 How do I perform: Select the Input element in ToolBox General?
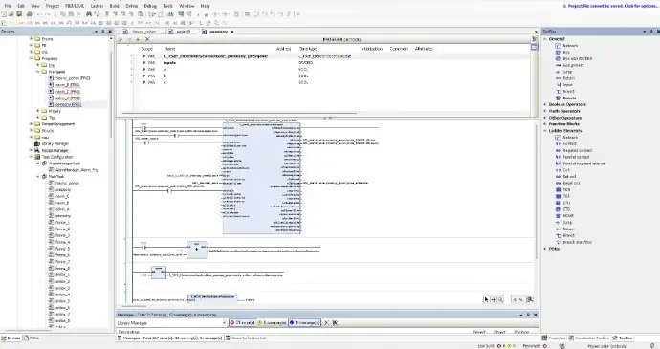click(x=564, y=84)
